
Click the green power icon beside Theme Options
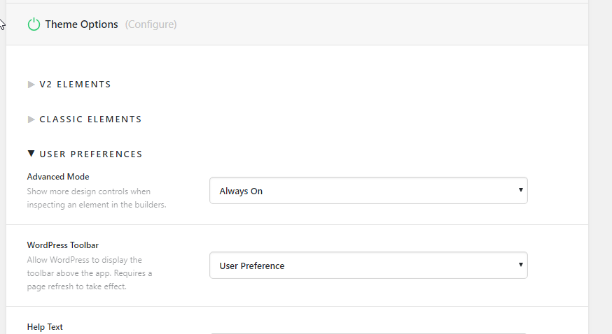click(x=34, y=24)
